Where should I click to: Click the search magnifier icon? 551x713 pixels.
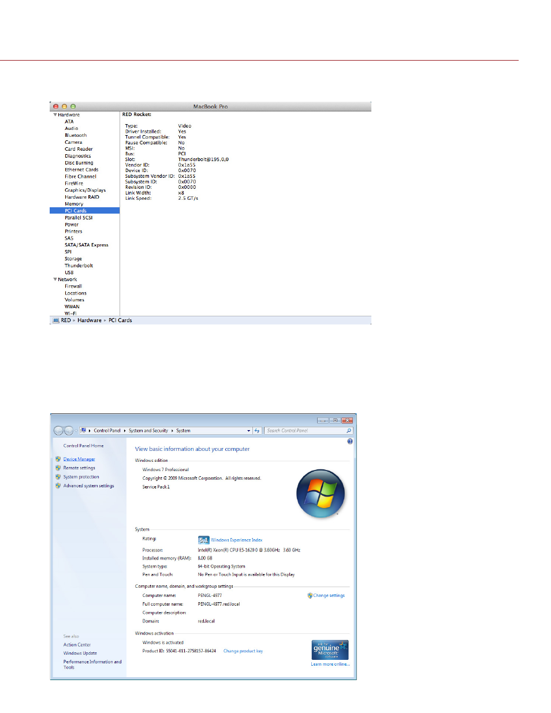pyautogui.click(x=349, y=431)
